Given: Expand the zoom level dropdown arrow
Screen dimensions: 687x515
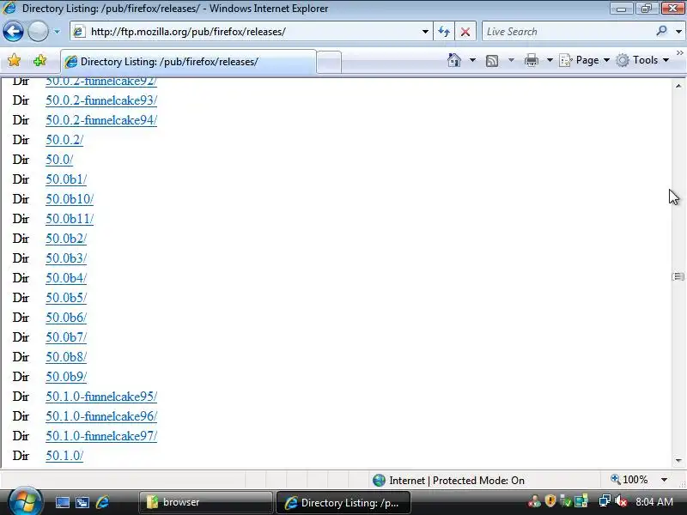Looking at the screenshot, I should click(x=664, y=480).
